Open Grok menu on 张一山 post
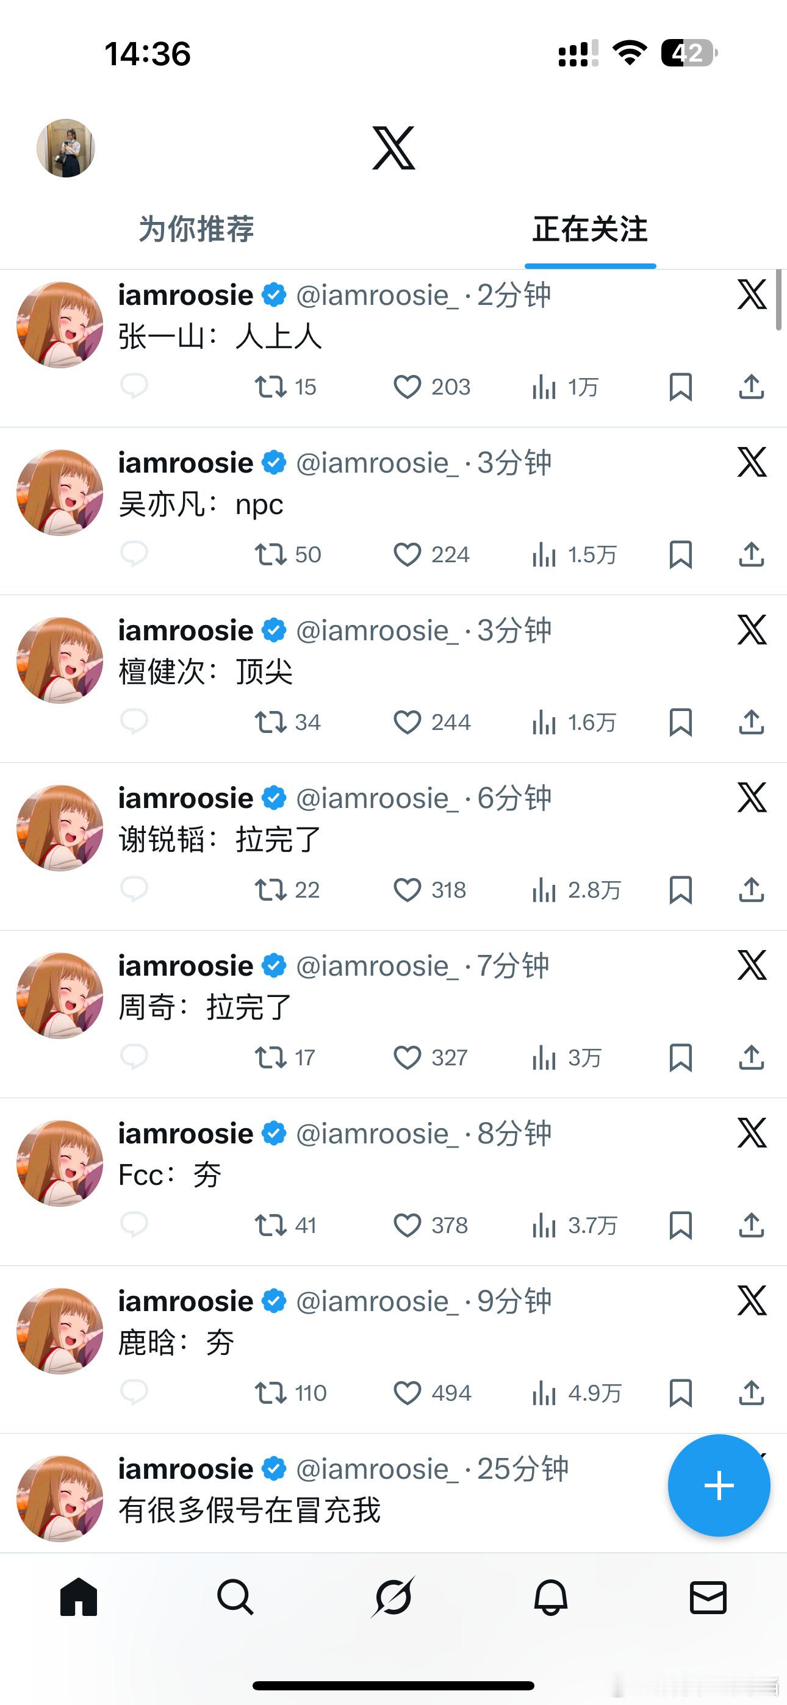Viewport: 787px width, 1705px height. (752, 295)
